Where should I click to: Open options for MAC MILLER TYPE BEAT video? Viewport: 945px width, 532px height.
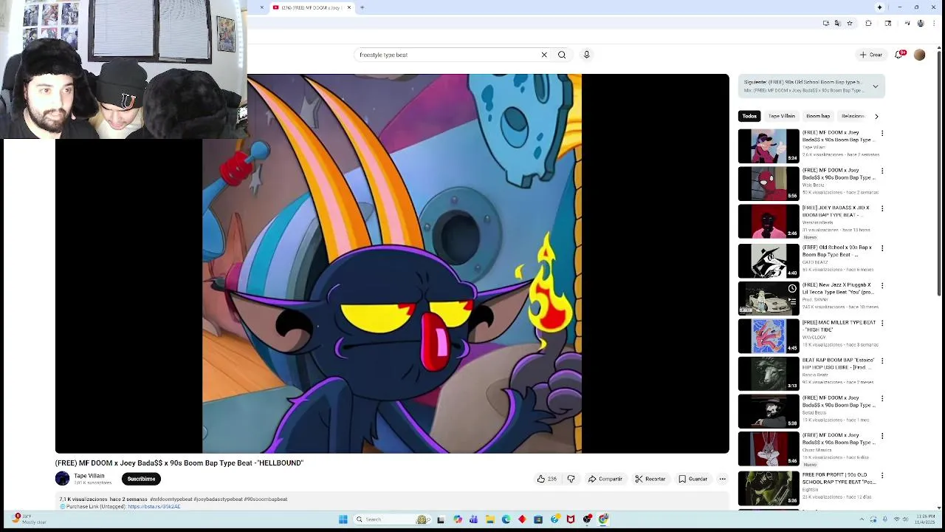coord(882,324)
